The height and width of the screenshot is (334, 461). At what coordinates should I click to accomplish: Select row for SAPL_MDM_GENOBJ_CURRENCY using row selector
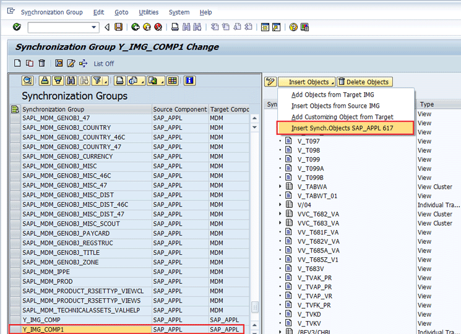coord(15,156)
